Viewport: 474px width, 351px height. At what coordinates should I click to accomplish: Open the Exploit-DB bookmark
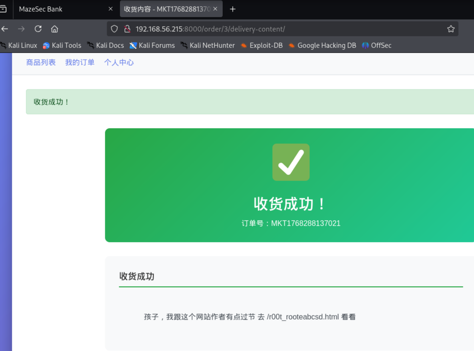point(262,45)
